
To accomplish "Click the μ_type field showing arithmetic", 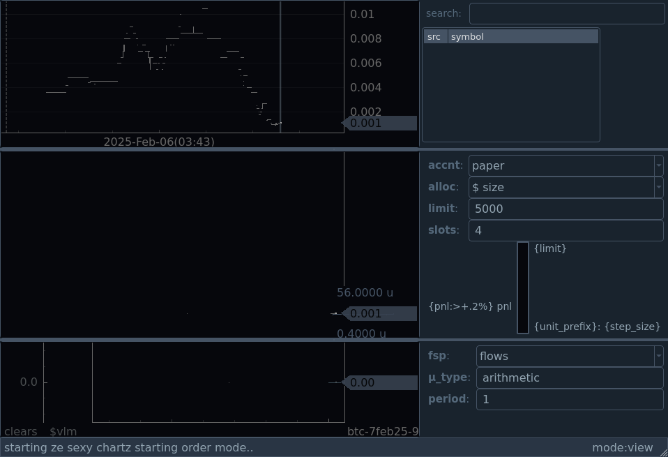I will click(569, 377).
